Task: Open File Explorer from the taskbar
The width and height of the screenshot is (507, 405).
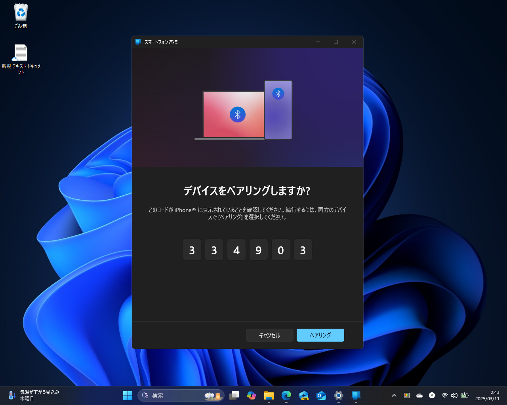Action: (x=269, y=395)
